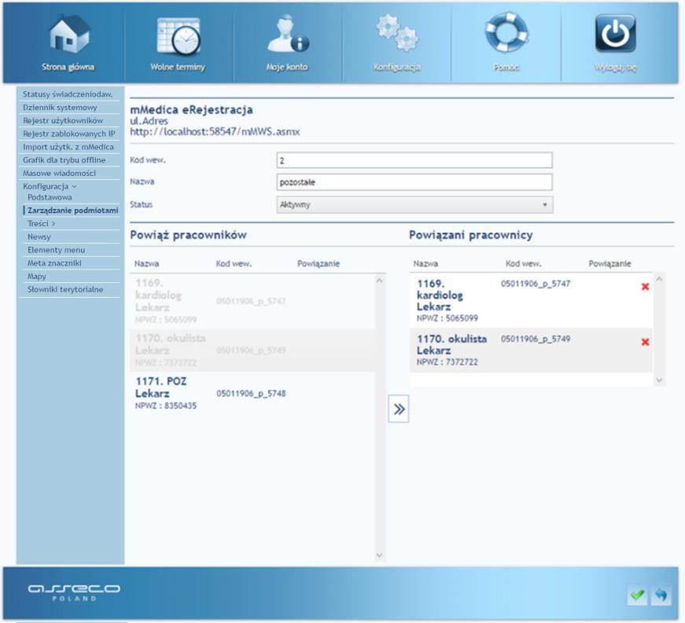Confirm changes with green checkmark

coord(637,595)
